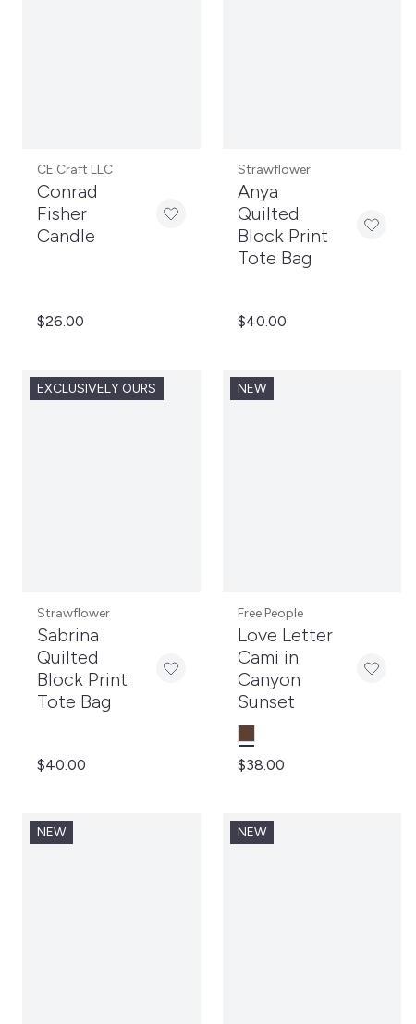The width and height of the screenshot is (416, 1024).
Task: Open Sabrina Quilted Block Print Tote Bag title
Action: click(82, 668)
